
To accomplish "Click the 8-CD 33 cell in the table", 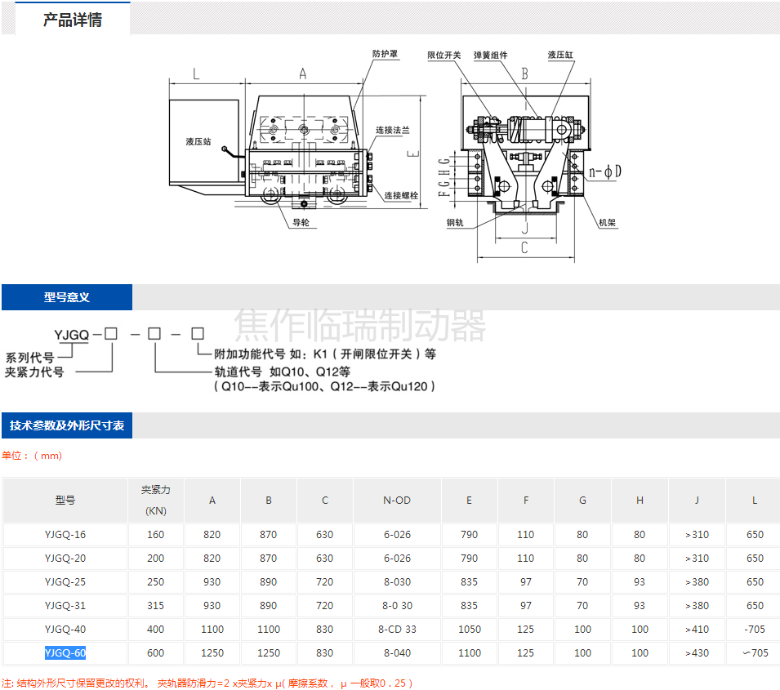I will click(x=397, y=630).
